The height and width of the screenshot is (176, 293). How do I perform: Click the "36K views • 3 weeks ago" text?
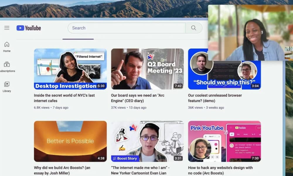206,108
